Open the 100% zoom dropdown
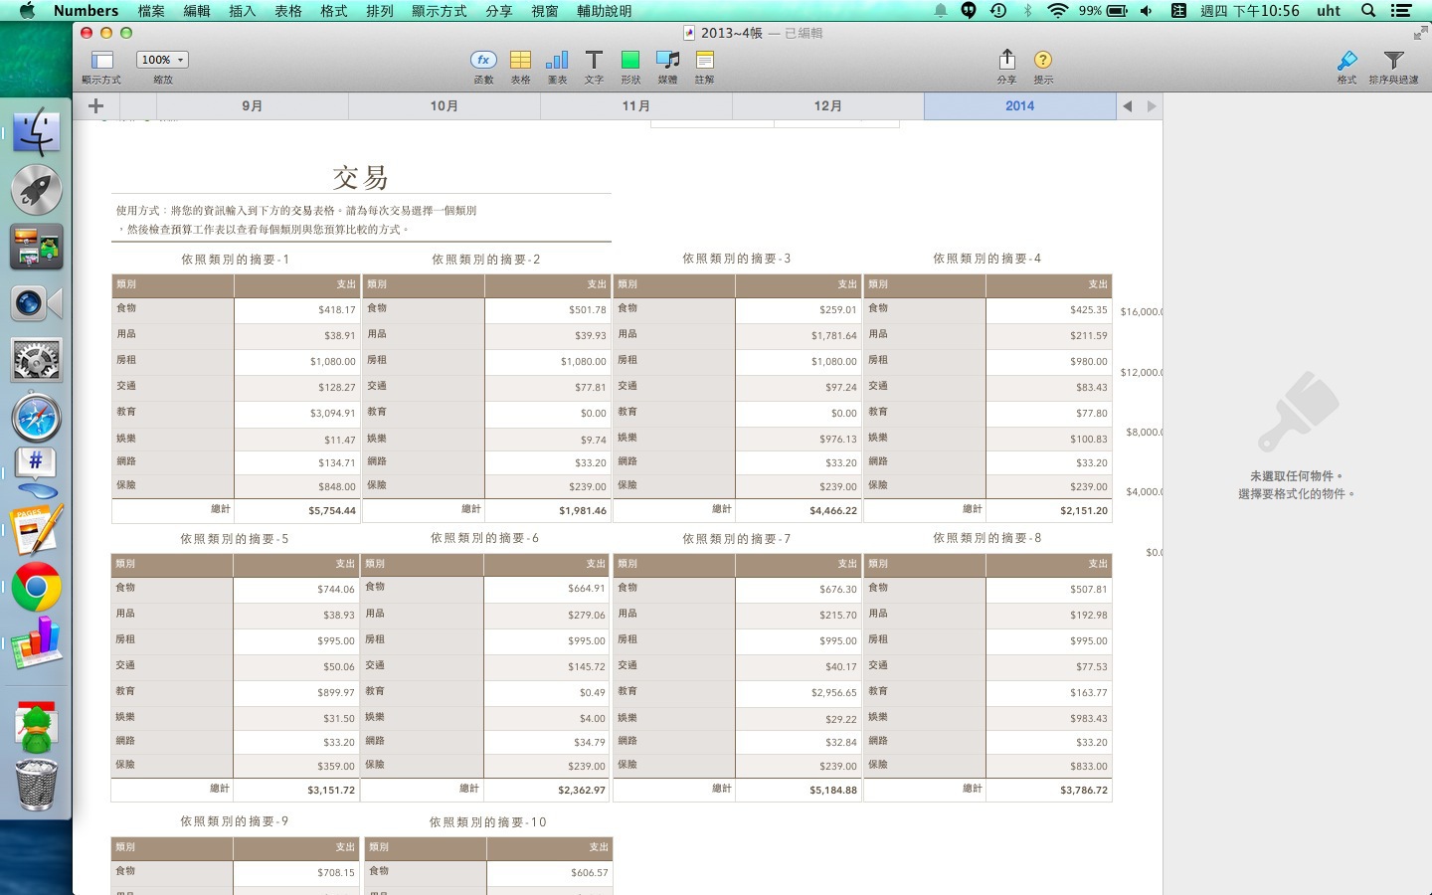The image size is (1432, 895). [x=162, y=60]
